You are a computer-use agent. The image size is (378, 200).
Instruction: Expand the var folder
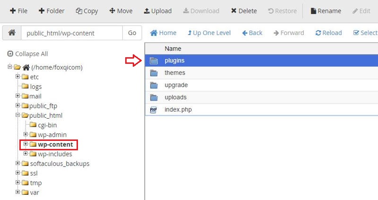pos(17,192)
